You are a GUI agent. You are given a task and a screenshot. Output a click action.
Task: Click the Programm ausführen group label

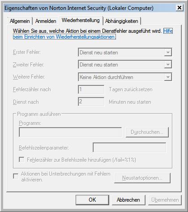39,114
